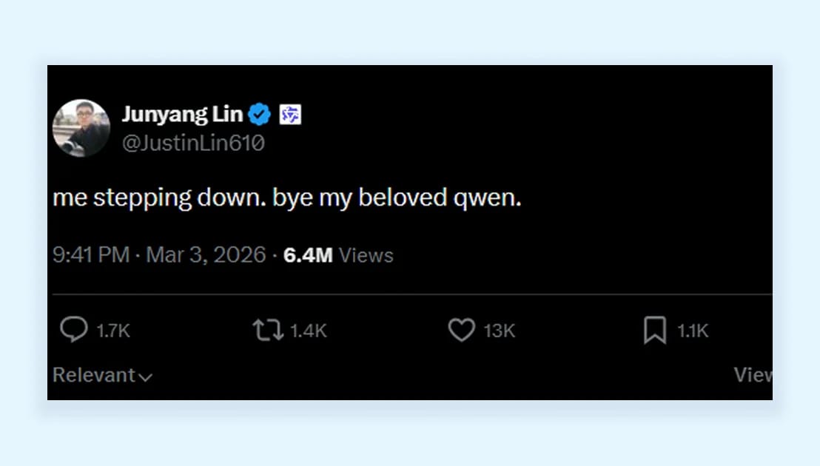Click the 9:41 PM timestamp
The height and width of the screenshot is (466, 820).
coord(90,255)
